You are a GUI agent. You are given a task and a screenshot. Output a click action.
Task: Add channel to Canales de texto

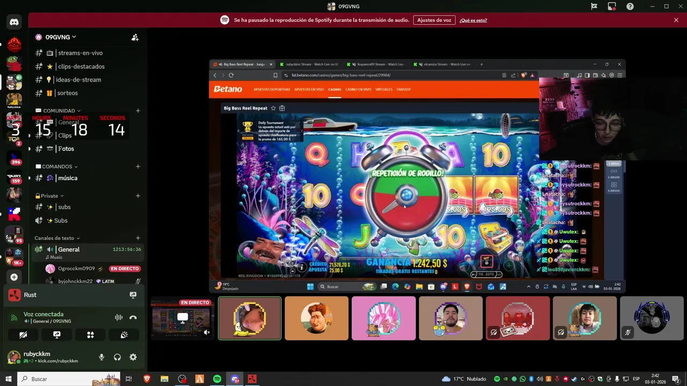pyautogui.click(x=138, y=238)
